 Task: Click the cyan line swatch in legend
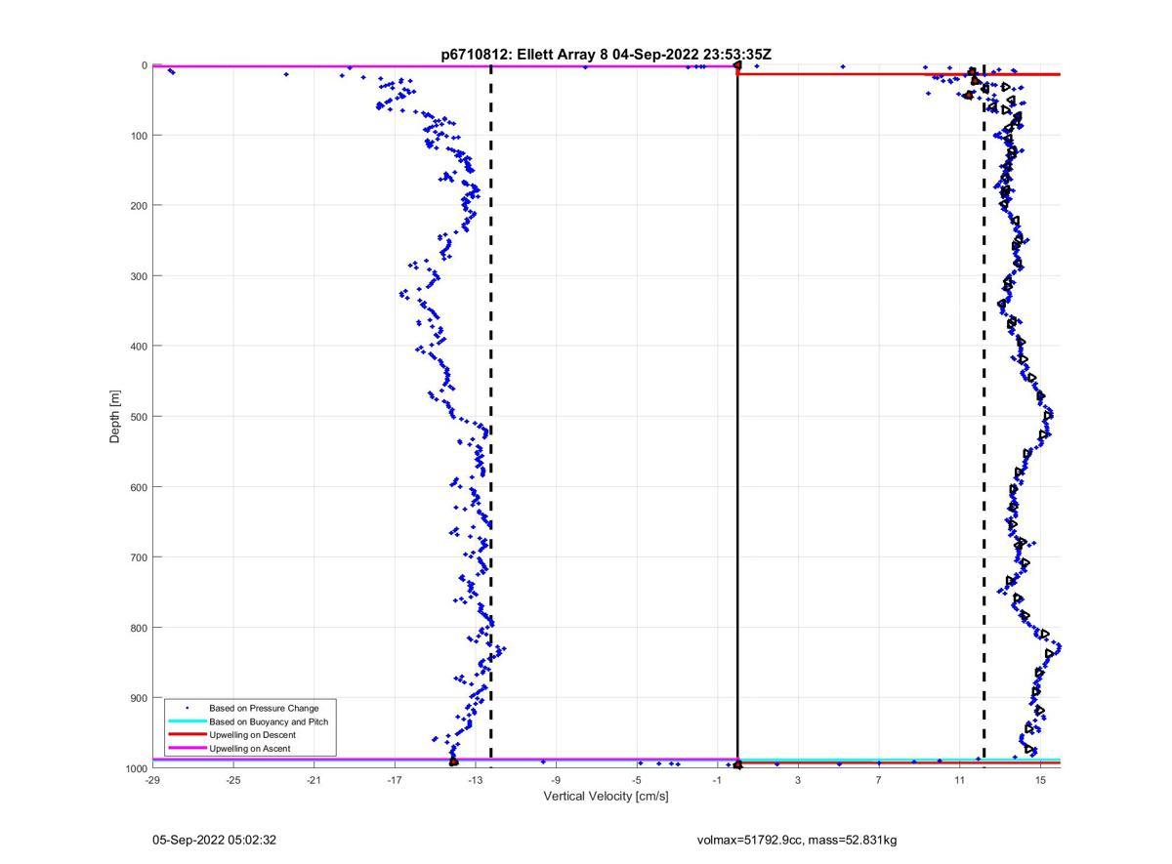pyautogui.click(x=187, y=721)
